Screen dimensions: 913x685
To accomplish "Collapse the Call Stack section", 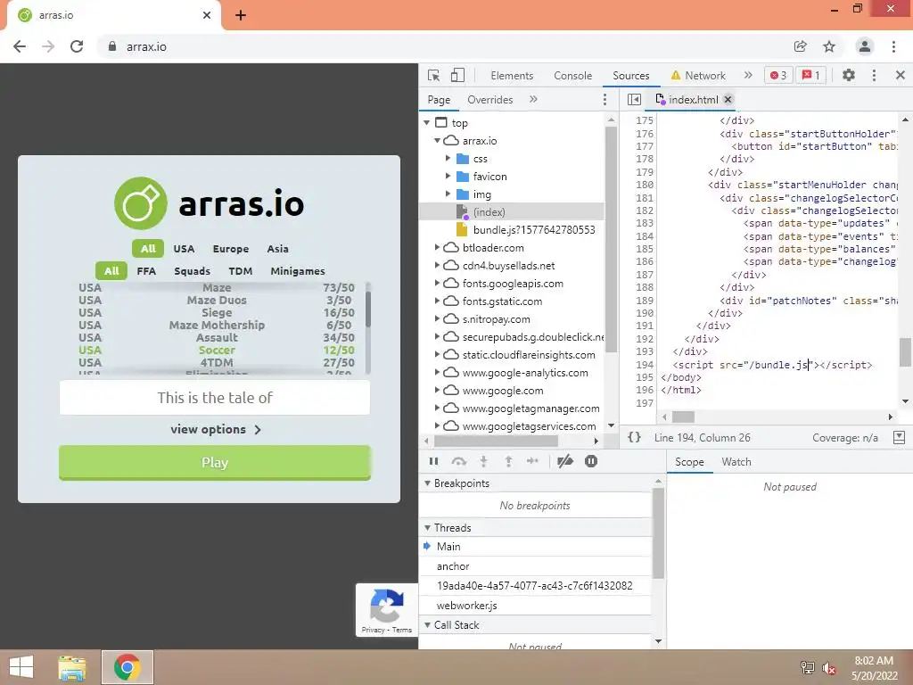I will click(x=427, y=625).
